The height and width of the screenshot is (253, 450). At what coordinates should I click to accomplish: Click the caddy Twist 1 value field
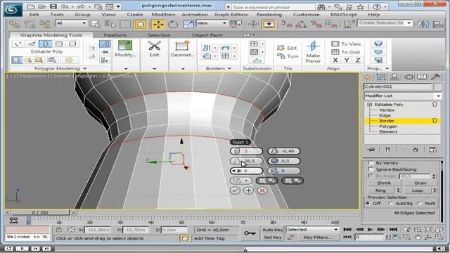coord(246,161)
